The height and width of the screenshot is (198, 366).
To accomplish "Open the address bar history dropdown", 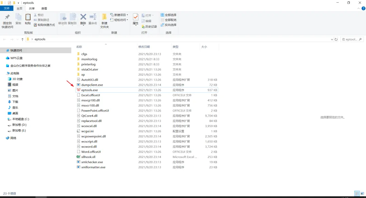I will 332,39.
